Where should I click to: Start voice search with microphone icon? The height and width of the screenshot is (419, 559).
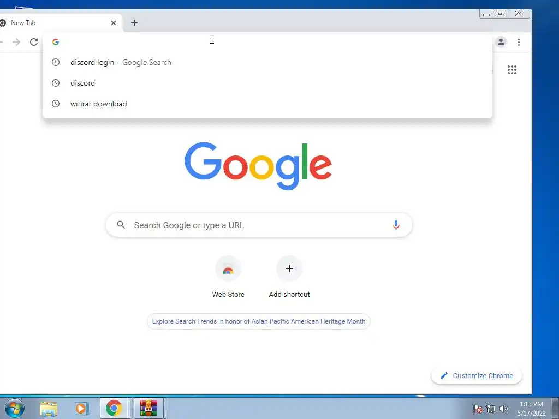396,225
